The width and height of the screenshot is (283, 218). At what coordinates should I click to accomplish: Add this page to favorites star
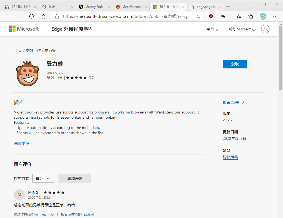click(x=198, y=17)
